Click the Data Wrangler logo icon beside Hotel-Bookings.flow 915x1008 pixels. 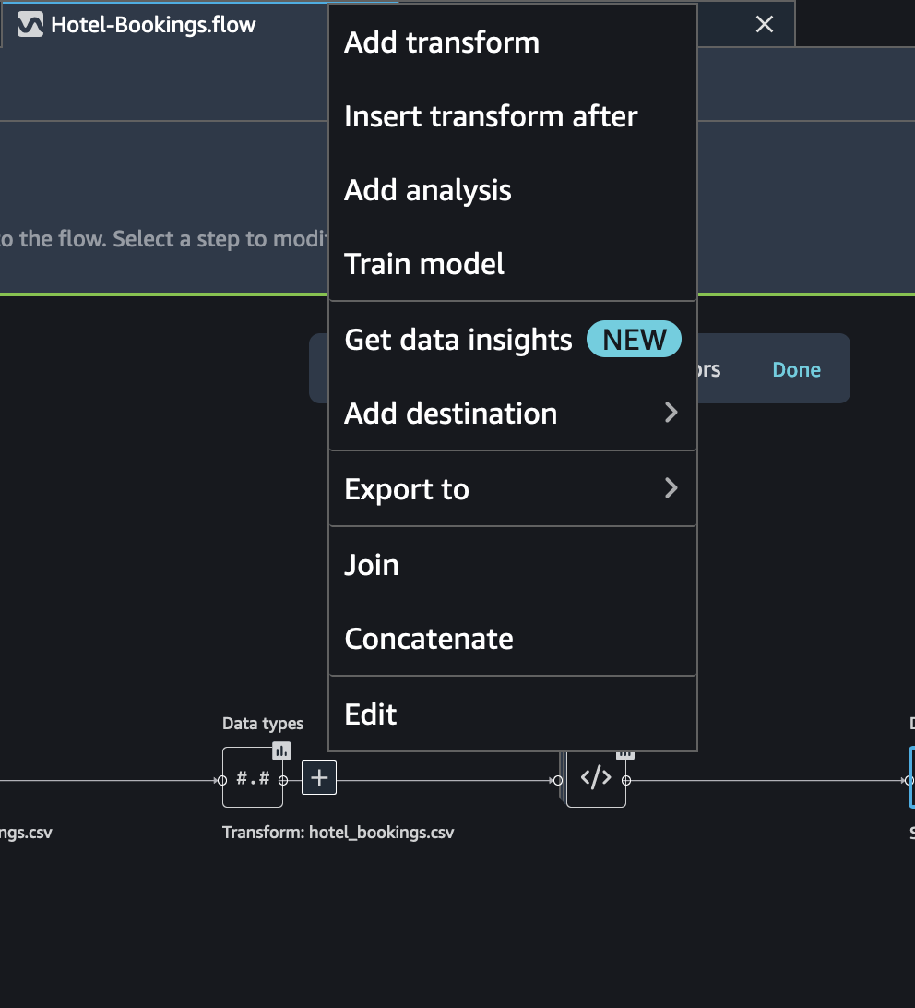(x=30, y=24)
